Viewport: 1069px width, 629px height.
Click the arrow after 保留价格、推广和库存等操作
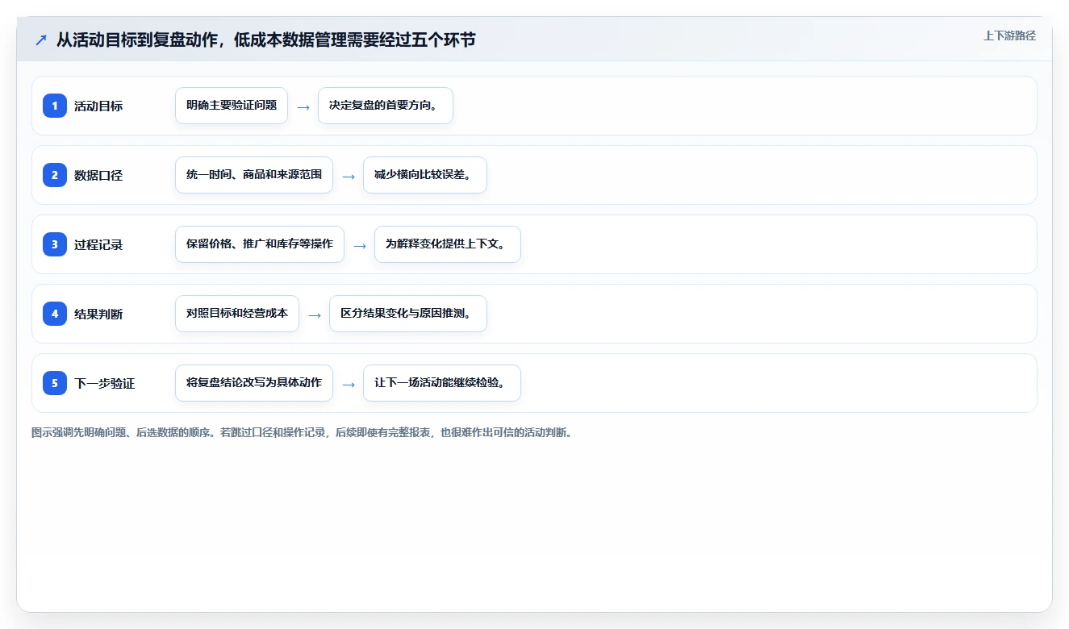[360, 245]
